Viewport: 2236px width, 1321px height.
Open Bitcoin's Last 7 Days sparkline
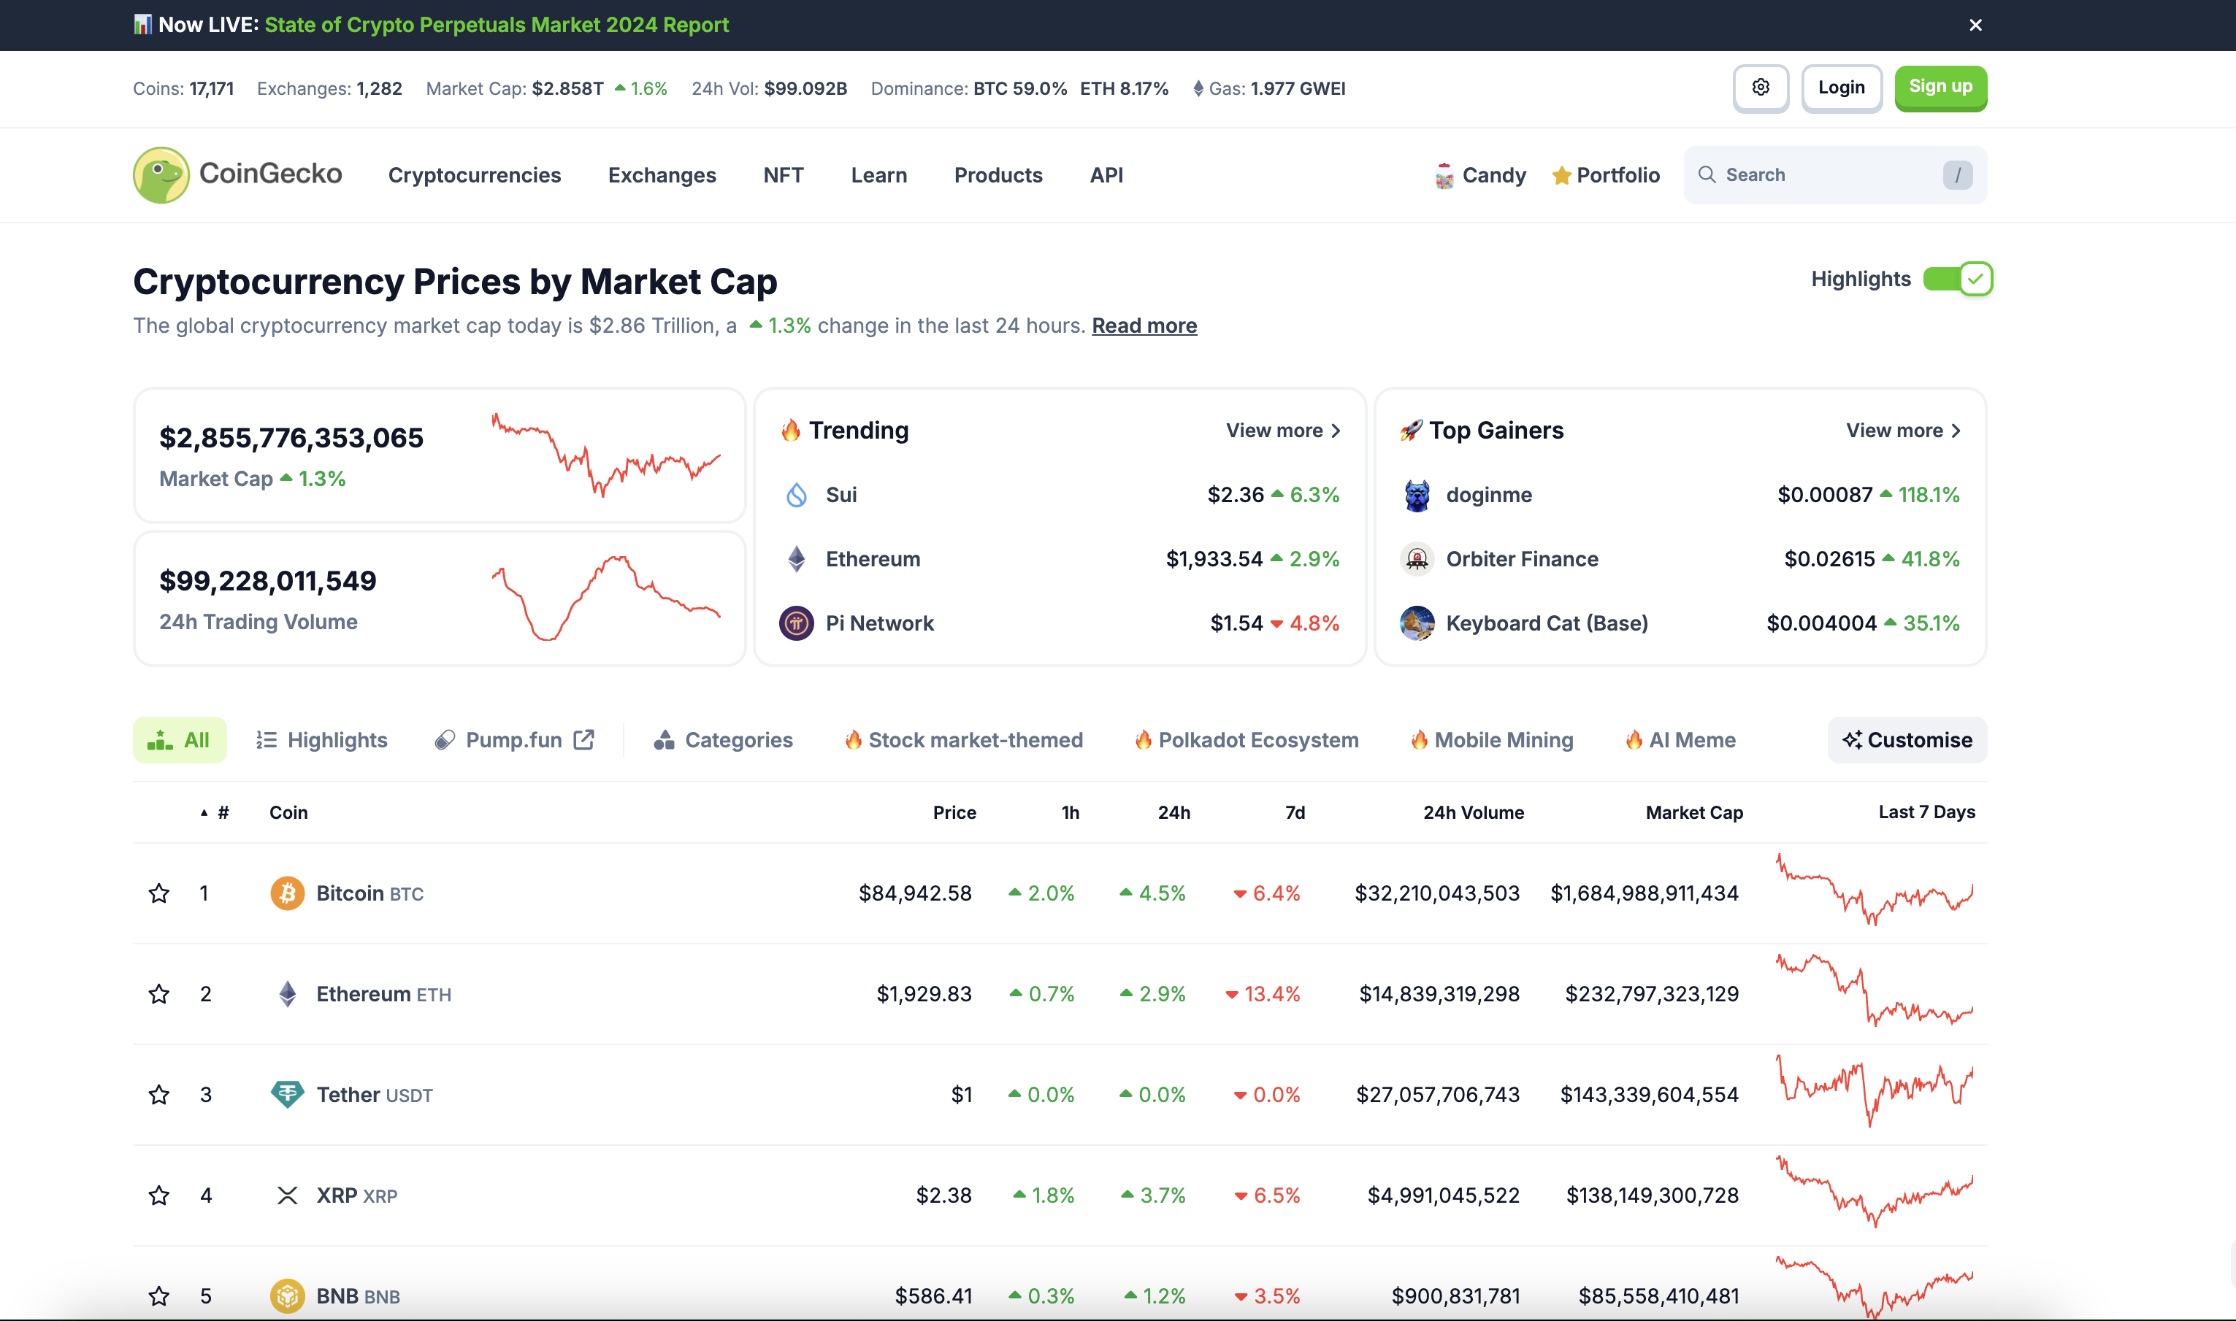click(x=1875, y=890)
